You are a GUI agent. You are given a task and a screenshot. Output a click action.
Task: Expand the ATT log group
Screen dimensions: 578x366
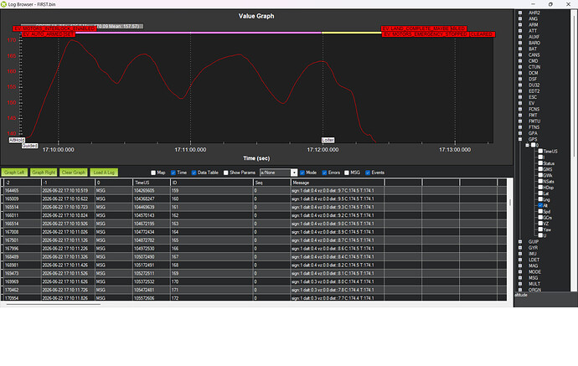pos(520,31)
